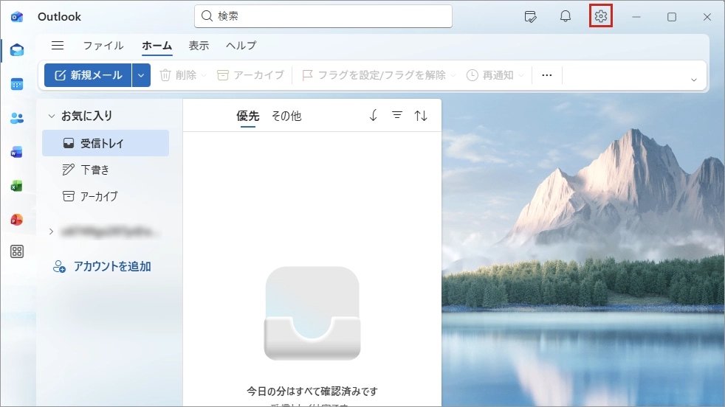Open the ファイル menu tab

tap(103, 46)
